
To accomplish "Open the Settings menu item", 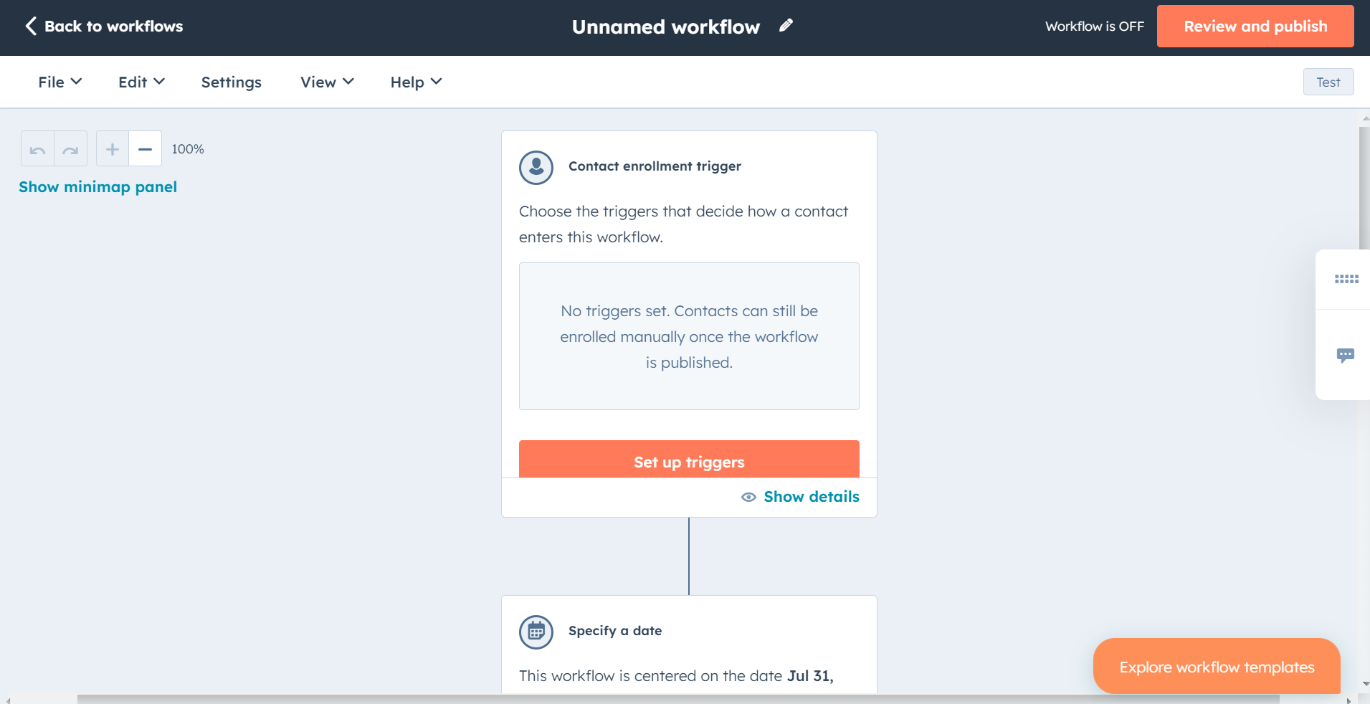I will [231, 82].
